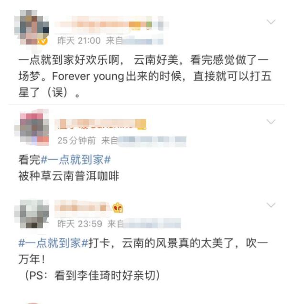Tap avatar of the 昨天 23:59 poster

tap(32, 214)
